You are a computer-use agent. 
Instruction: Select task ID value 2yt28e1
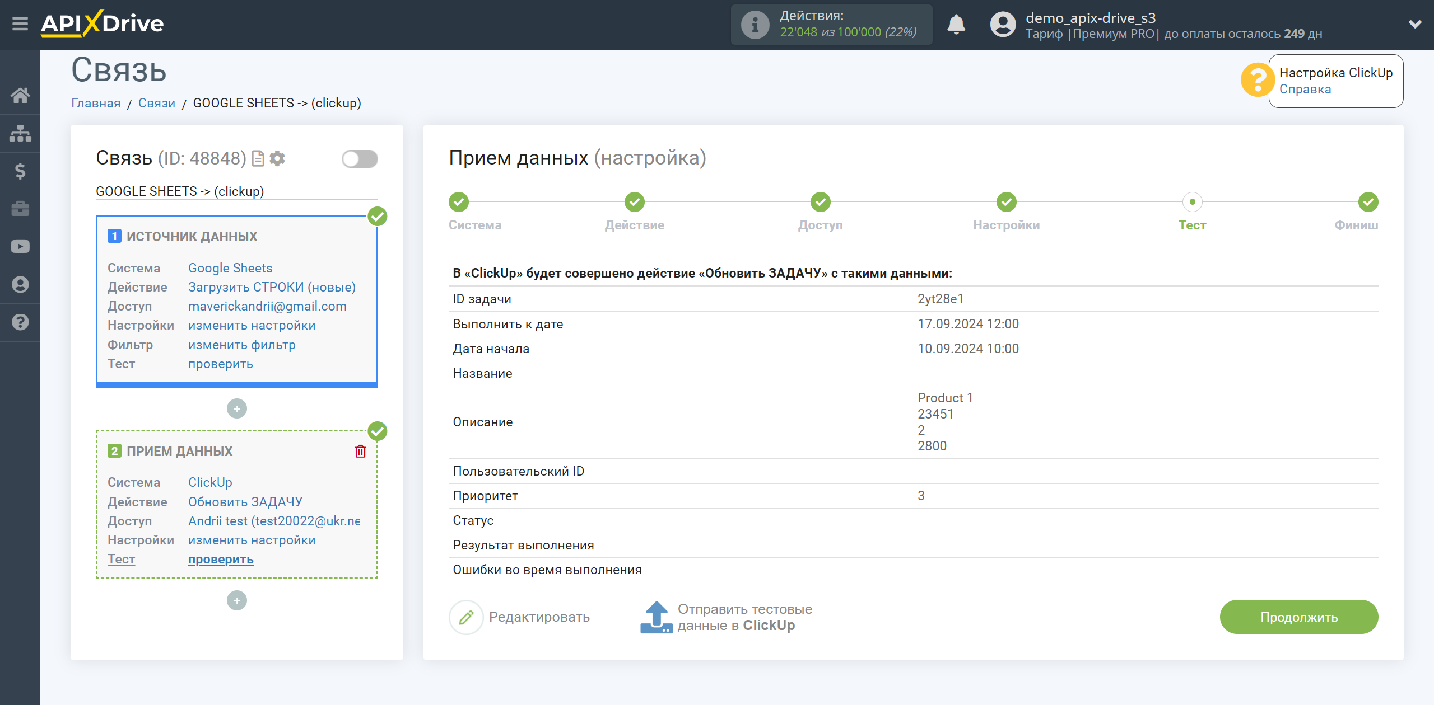click(941, 299)
